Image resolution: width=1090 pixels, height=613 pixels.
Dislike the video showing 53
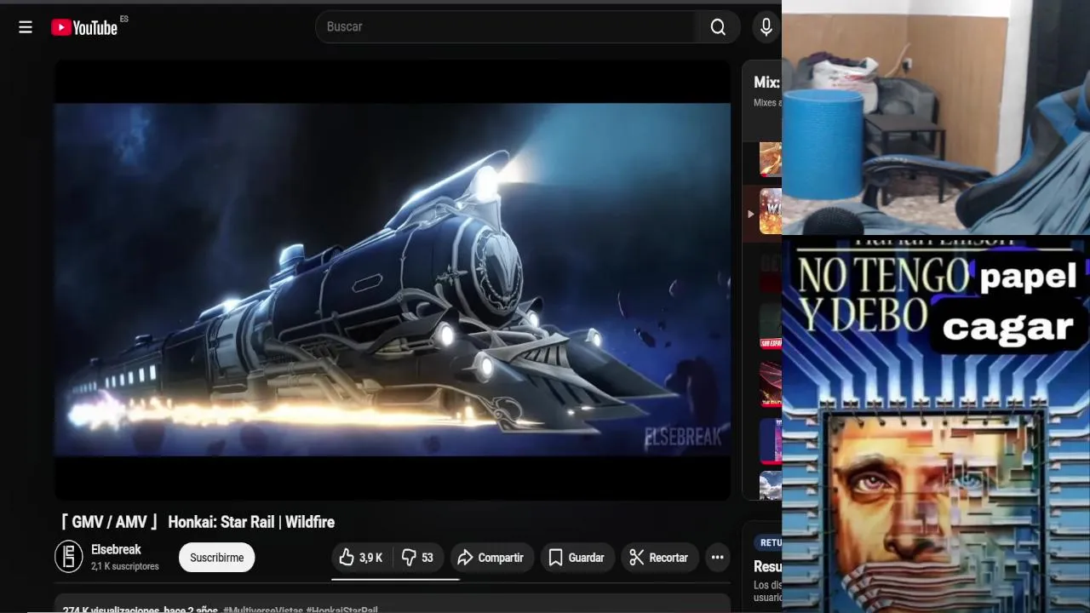pos(418,558)
